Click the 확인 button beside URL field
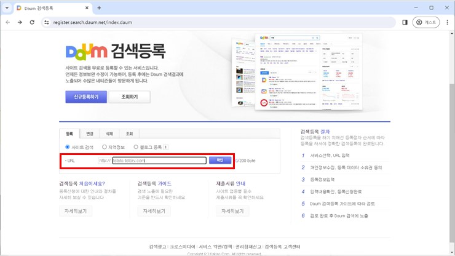This screenshot has width=455, height=256. (x=220, y=160)
